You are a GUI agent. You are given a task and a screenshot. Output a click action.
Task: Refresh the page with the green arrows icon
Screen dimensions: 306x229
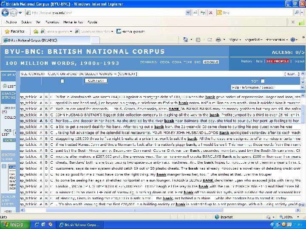point(203,13)
